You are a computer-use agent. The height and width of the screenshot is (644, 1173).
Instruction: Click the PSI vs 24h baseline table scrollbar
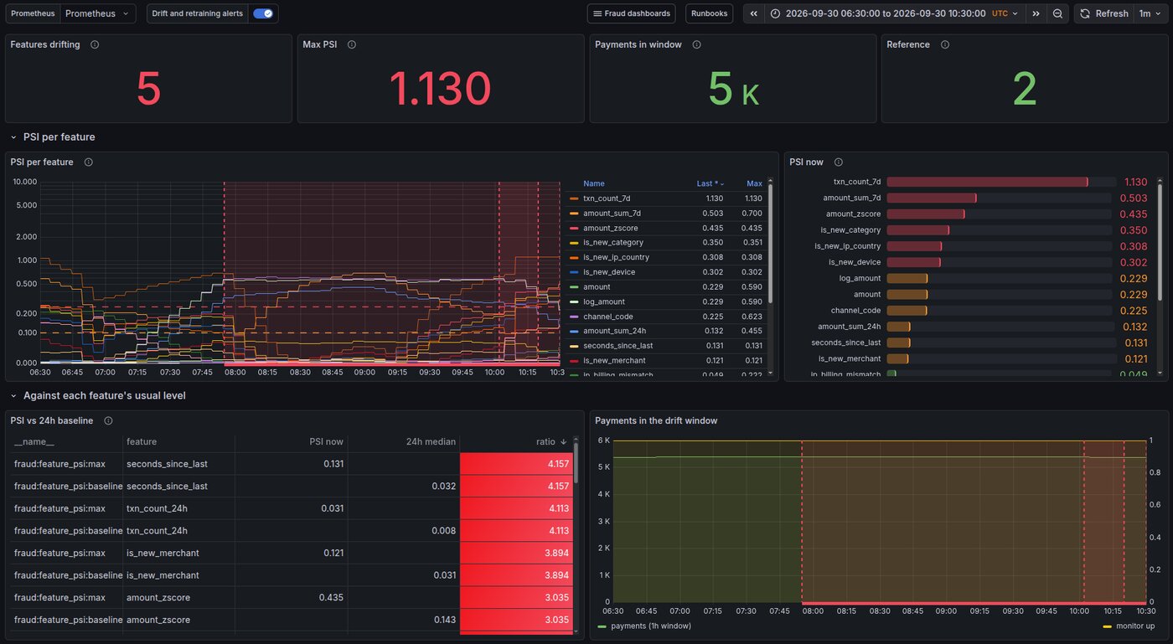[x=576, y=461]
